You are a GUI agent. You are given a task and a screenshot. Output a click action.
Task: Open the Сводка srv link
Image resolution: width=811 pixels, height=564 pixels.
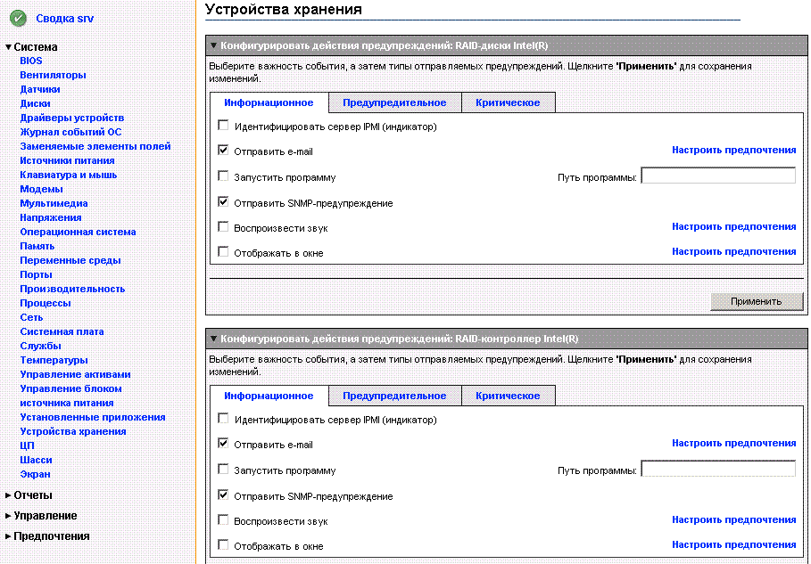click(64, 19)
